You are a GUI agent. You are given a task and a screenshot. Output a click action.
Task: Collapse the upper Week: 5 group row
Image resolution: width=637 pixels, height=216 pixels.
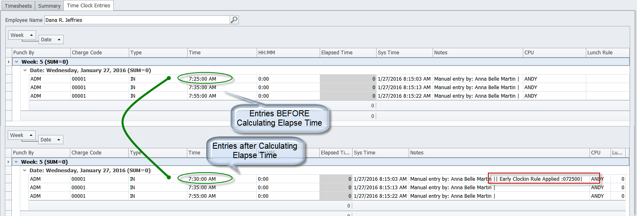pyautogui.click(x=17, y=62)
